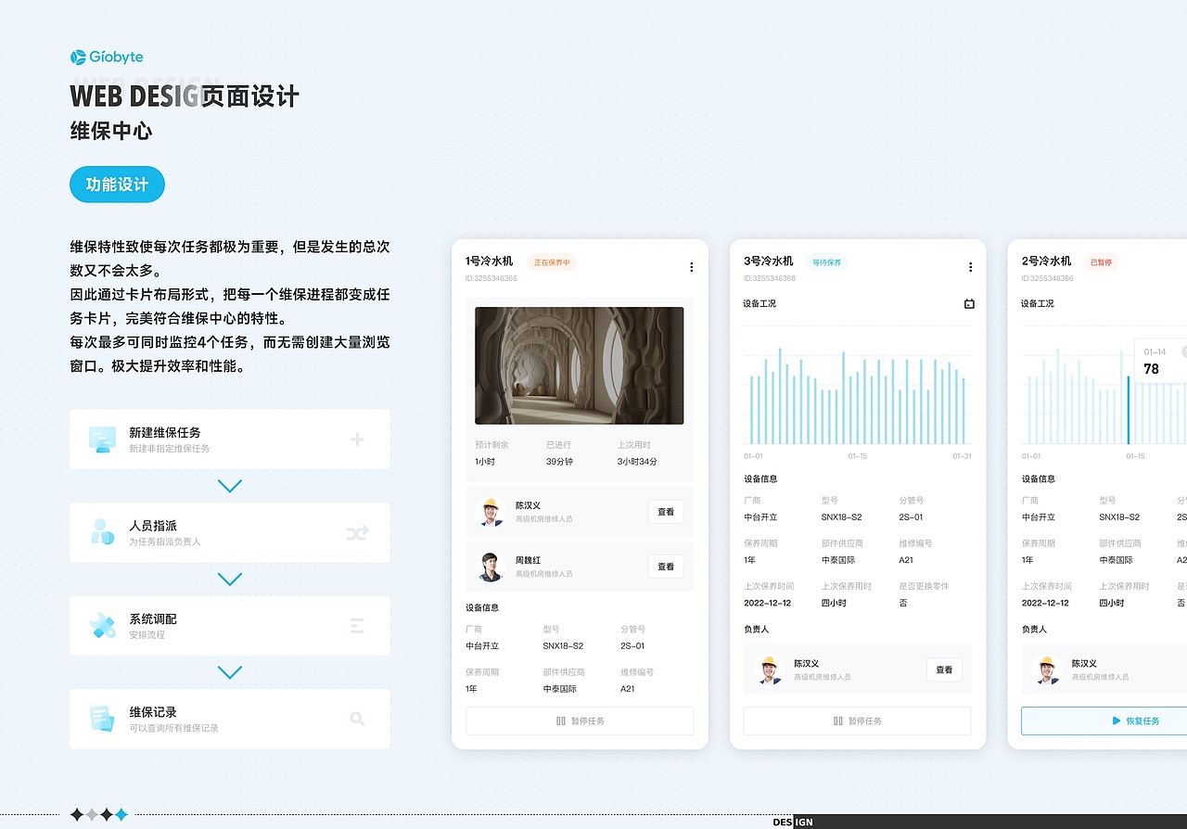Click the 78 tooltip on 2号冷水机 chart
1187x829 pixels.
[x=1161, y=362]
